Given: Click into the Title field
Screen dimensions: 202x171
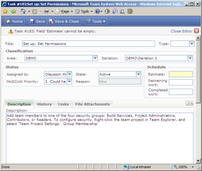Looking at the screenshot, I should coord(89,44).
